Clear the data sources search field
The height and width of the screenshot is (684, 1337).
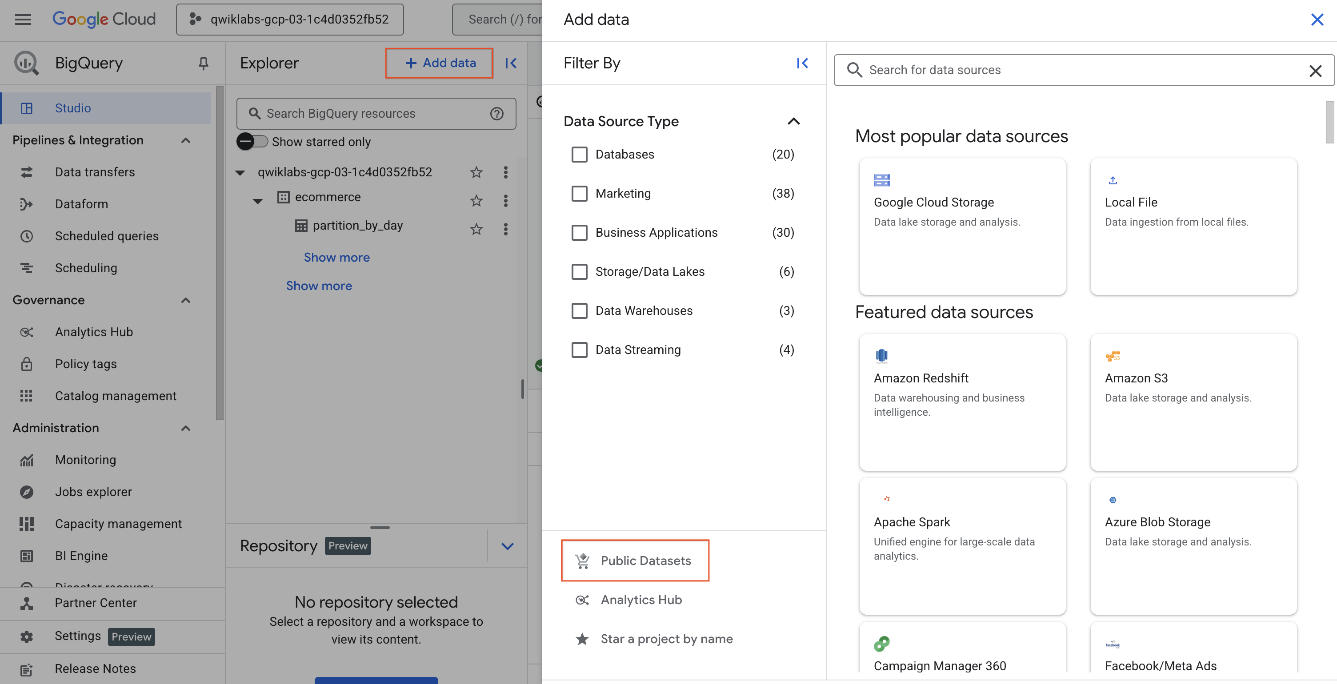(1315, 71)
